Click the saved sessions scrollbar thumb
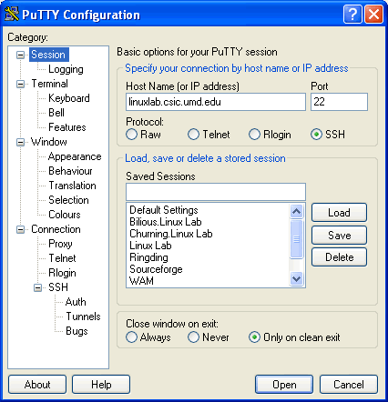The image size is (388, 402). click(x=296, y=239)
